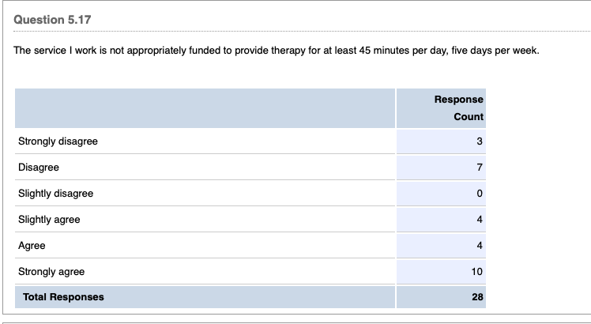
Task: Click the count 3 for Strongly disagree
Action: pyautogui.click(x=480, y=141)
